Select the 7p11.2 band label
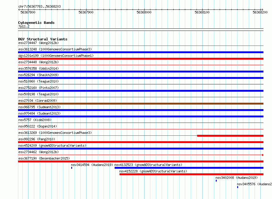Image resolution: width=272 pixels, height=199 pixels. (24, 26)
